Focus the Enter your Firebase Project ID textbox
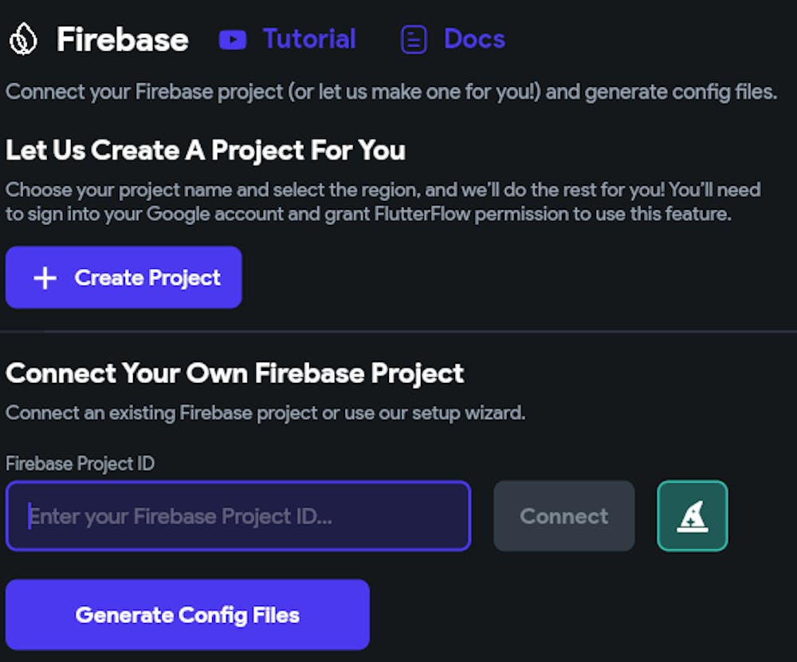 click(x=238, y=516)
